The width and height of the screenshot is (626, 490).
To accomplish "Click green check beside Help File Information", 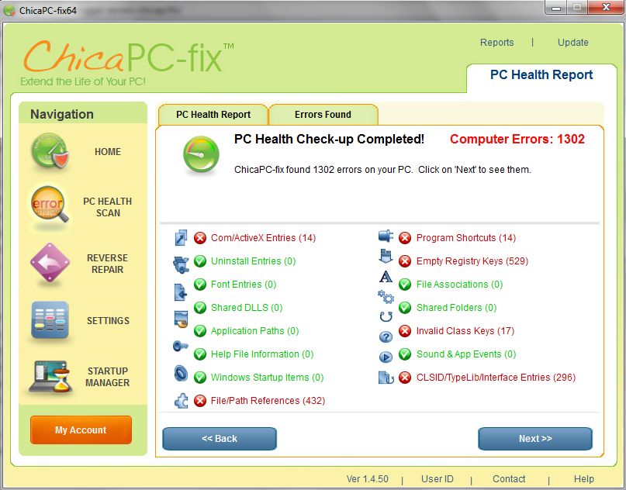I will pos(200,354).
